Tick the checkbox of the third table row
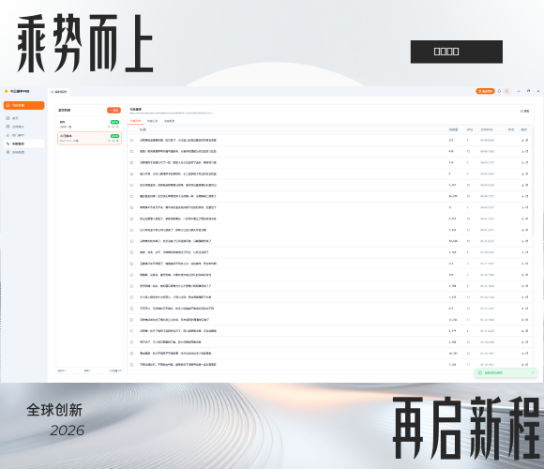The width and height of the screenshot is (544, 469). [132, 162]
